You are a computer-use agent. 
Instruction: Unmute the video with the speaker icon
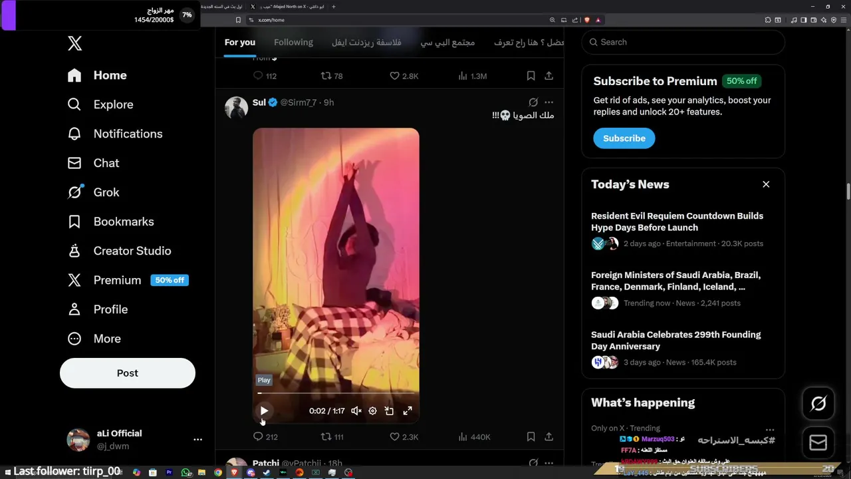pyautogui.click(x=356, y=410)
